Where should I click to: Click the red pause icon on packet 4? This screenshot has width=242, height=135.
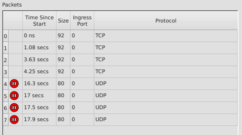click(x=14, y=84)
